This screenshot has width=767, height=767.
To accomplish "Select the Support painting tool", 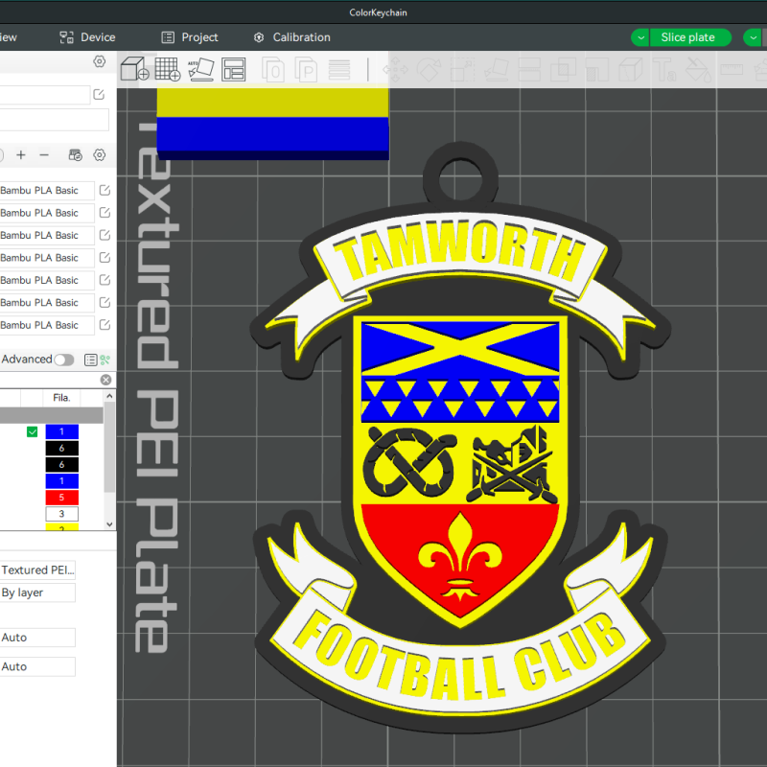I will point(596,70).
